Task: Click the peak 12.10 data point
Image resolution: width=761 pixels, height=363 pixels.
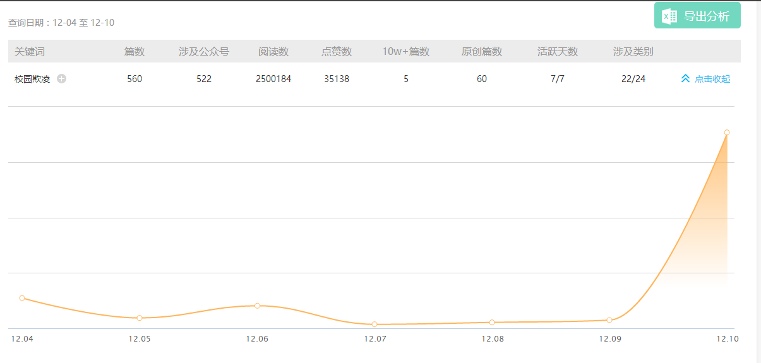Action: tap(727, 133)
